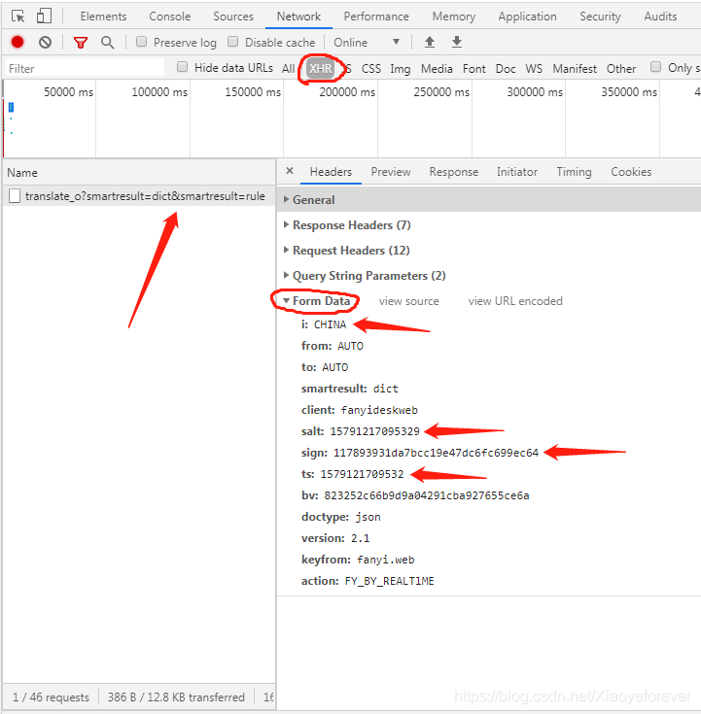Toggle the device toolbar icon
The width and height of the screenshot is (701, 714).
coord(44,16)
